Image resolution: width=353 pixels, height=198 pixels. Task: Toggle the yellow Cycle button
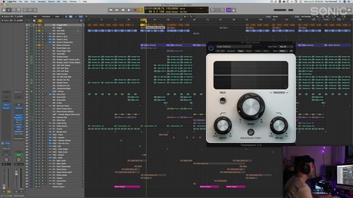[141, 10]
